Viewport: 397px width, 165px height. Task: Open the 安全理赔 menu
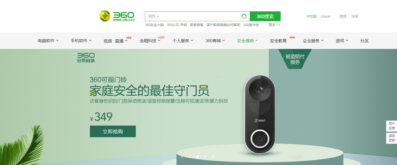247,41
